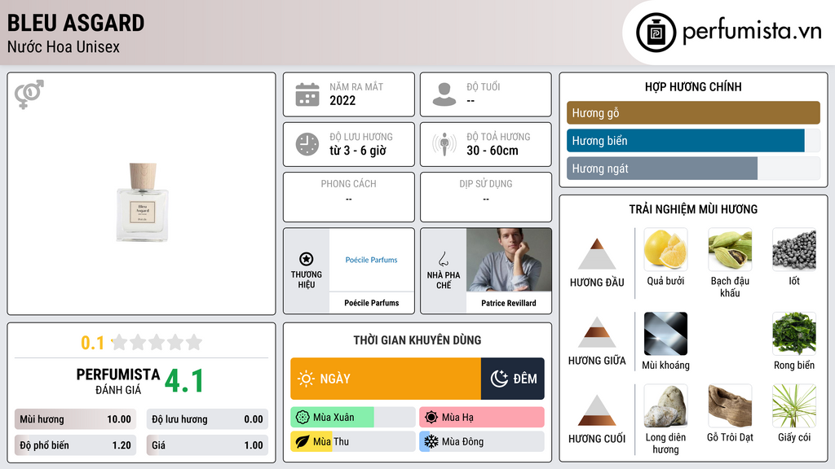Viewport: 835px width, 469px height.
Task: Open Patrice Revillard perfumer photo
Action: point(509,260)
